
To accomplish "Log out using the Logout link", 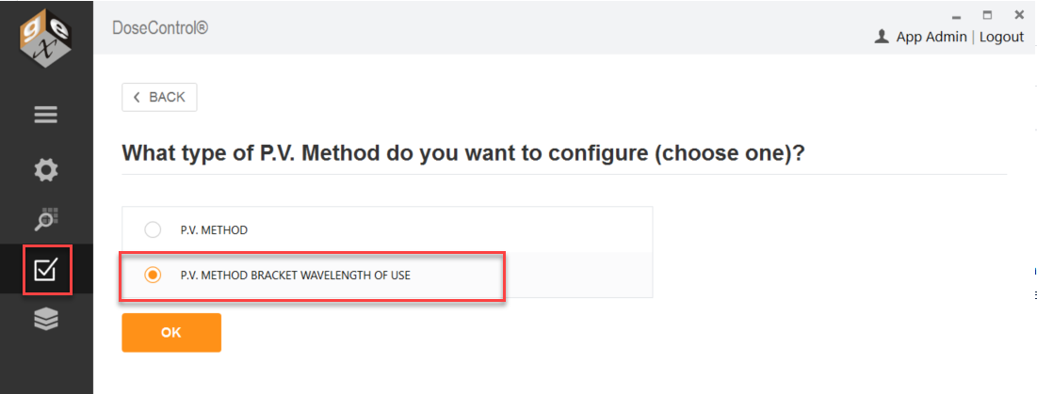I will click(x=1001, y=38).
